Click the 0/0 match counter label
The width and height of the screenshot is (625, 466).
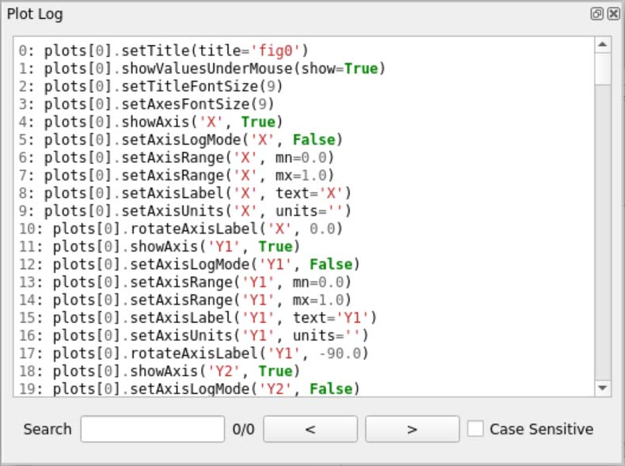coord(244,429)
